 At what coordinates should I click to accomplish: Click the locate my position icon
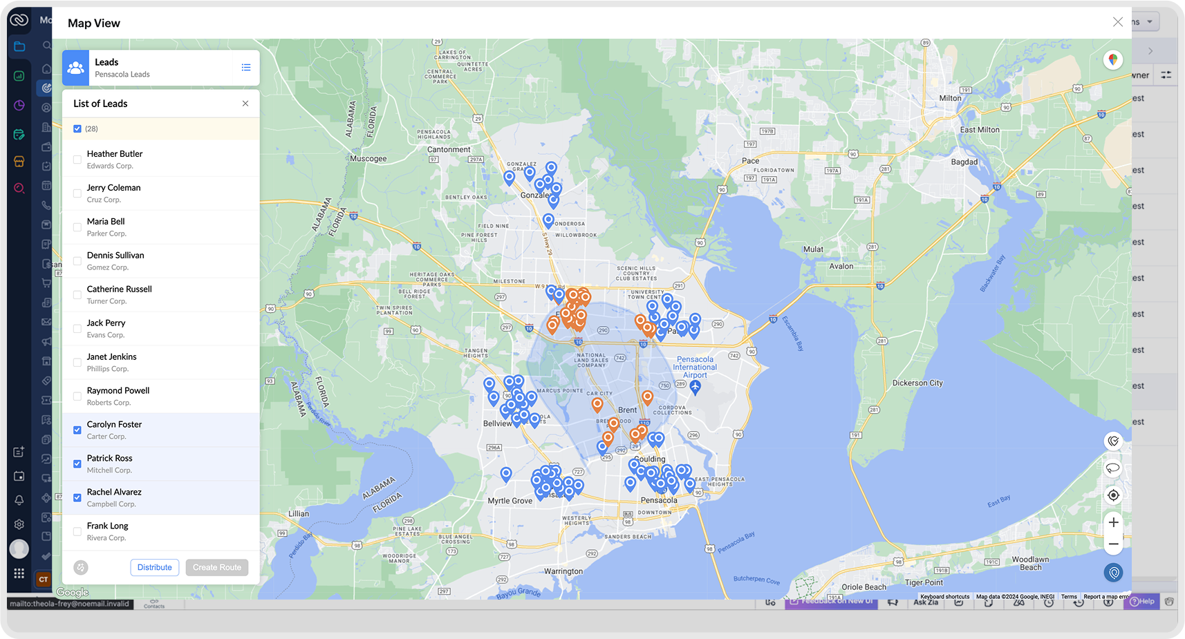pyautogui.click(x=1113, y=495)
